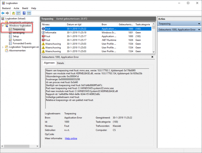
Task: Click the blue Help question mark icon
Action: point(24,13)
